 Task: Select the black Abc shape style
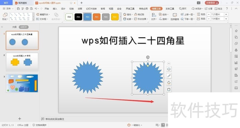coord(78,17)
